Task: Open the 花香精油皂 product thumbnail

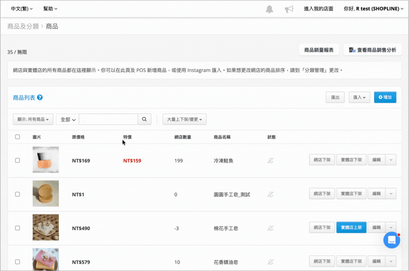Action: (x=46, y=259)
